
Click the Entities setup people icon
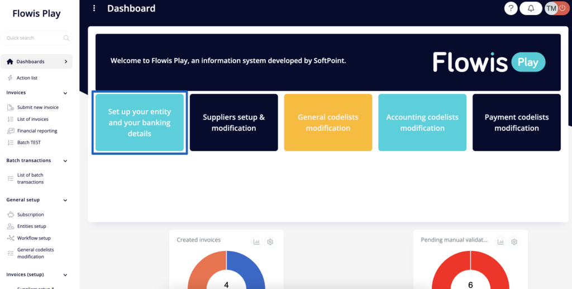tap(11, 226)
